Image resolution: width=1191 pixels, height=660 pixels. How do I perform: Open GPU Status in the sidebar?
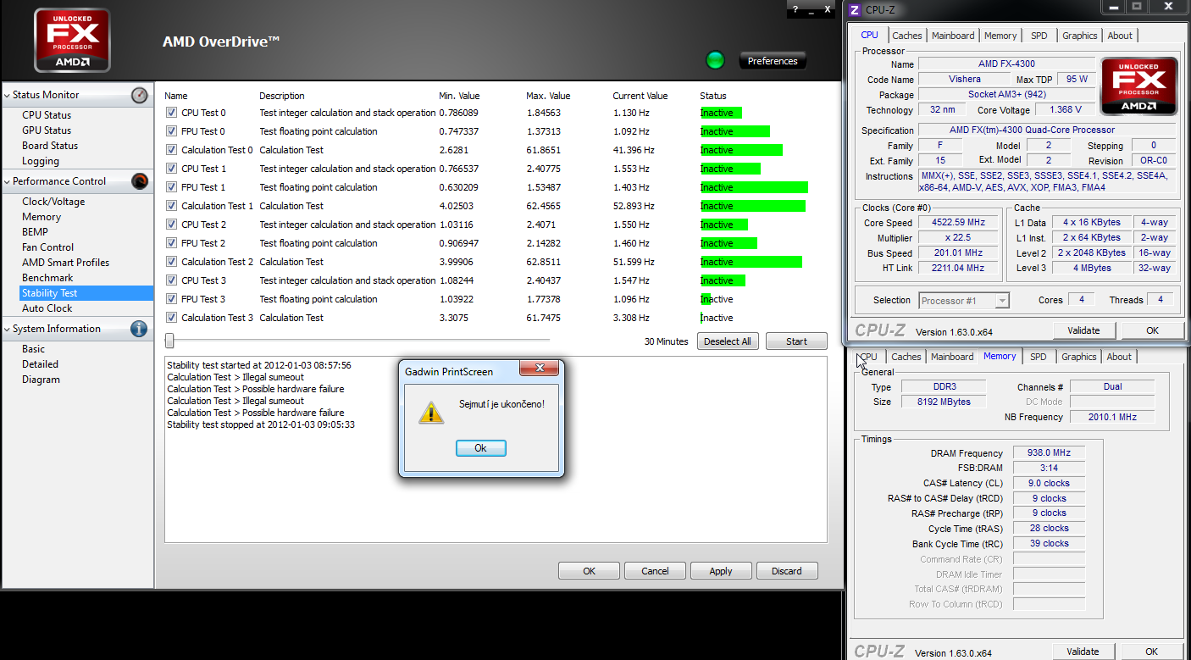point(47,130)
